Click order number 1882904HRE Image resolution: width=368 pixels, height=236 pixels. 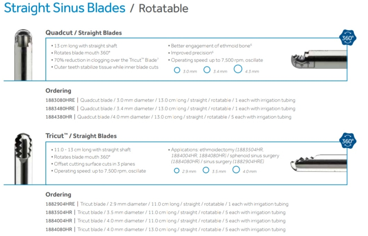[x=60, y=204]
